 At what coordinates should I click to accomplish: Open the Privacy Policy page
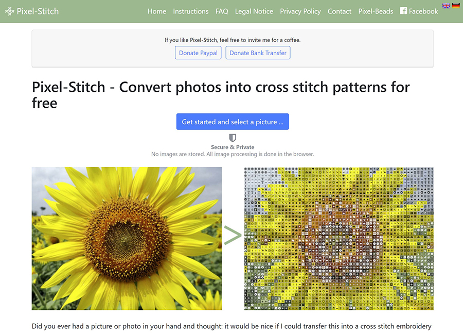click(300, 11)
